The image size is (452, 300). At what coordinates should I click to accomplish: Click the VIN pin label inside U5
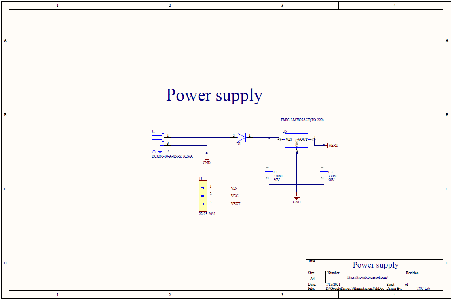point(289,139)
